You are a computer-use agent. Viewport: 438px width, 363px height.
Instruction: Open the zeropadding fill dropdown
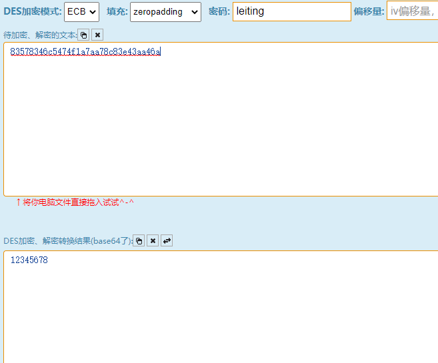[x=165, y=12]
